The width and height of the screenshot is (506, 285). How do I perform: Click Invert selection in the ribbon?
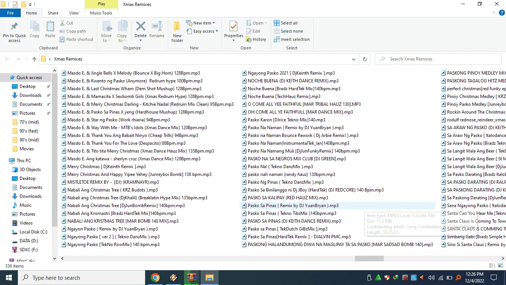coord(292,39)
